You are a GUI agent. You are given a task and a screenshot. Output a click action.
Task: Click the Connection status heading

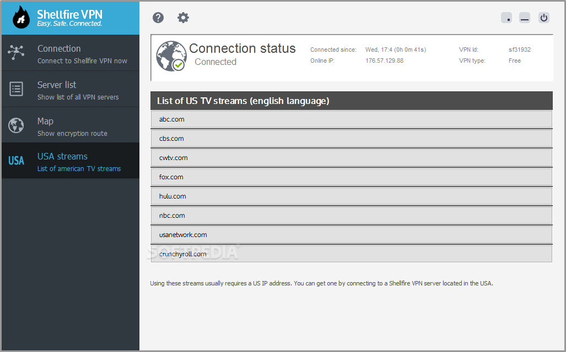coord(242,48)
